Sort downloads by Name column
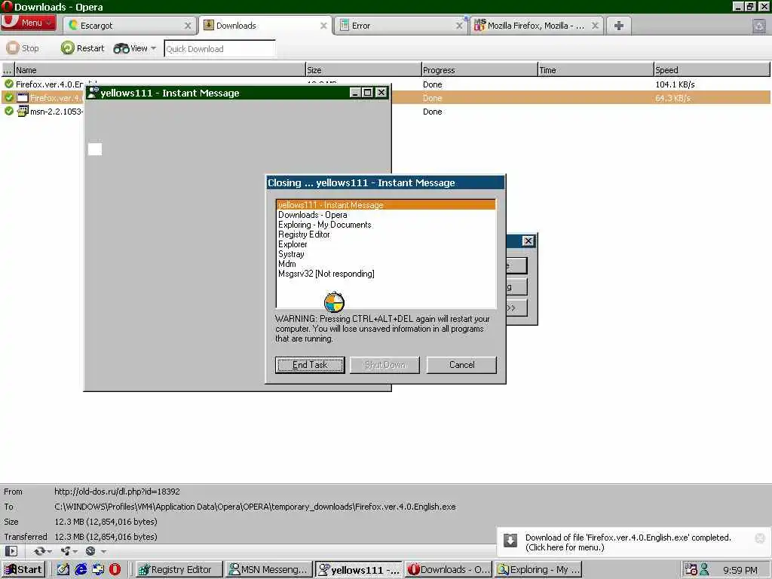The width and height of the screenshot is (772, 579). point(160,70)
